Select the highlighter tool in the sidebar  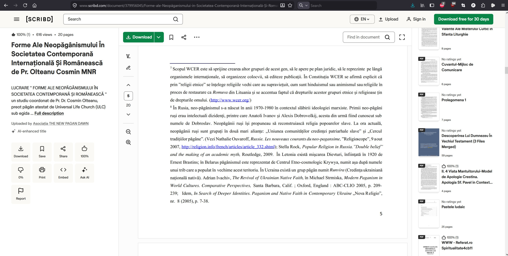click(x=128, y=56)
